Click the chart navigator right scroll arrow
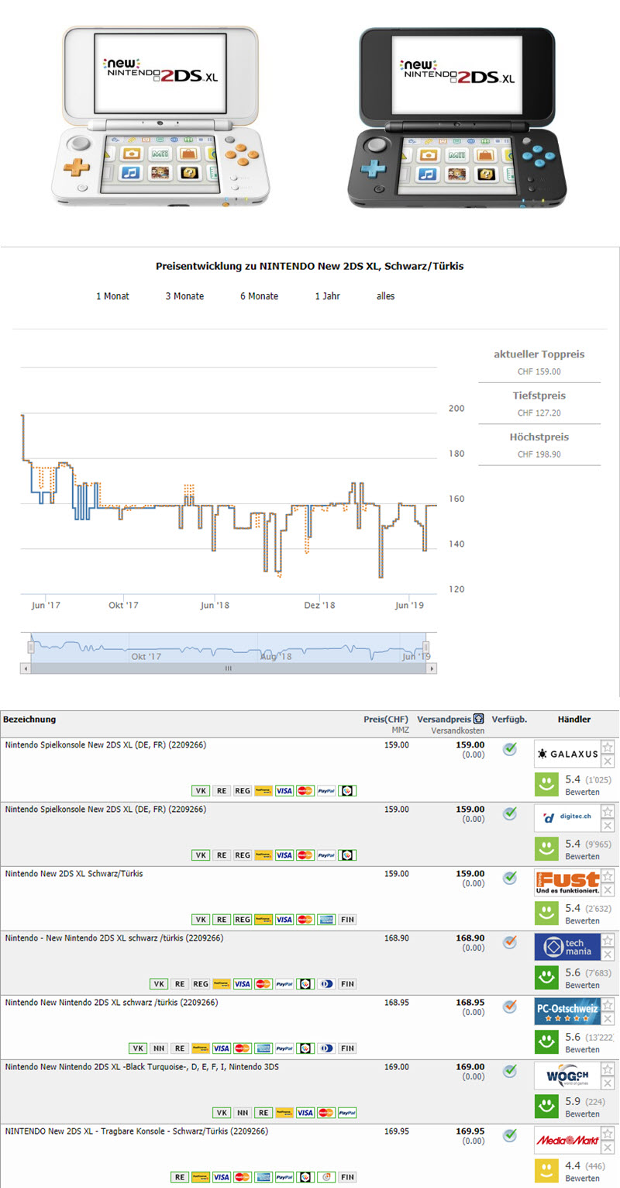Viewport: 620px width, 1188px height. [x=432, y=668]
